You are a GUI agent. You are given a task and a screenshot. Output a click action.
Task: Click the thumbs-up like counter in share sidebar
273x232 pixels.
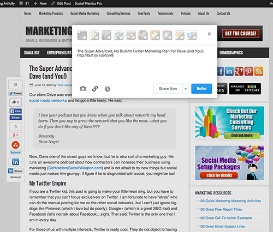16,102
